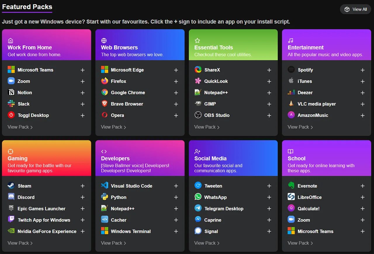Open the School pack header
The image size is (374, 254).
click(x=326, y=158)
